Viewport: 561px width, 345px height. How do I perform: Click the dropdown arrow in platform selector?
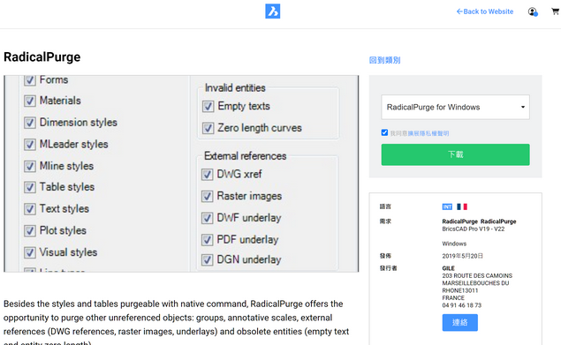click(x=523, y=108)
